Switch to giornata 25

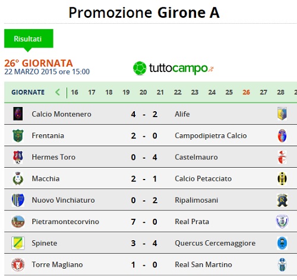pyautogui.click(x=229, y=92)
